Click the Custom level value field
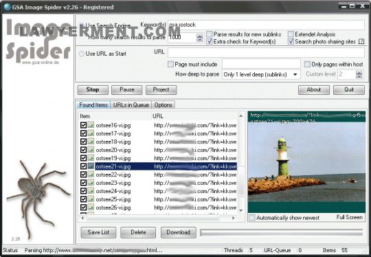 click(347, 74)
